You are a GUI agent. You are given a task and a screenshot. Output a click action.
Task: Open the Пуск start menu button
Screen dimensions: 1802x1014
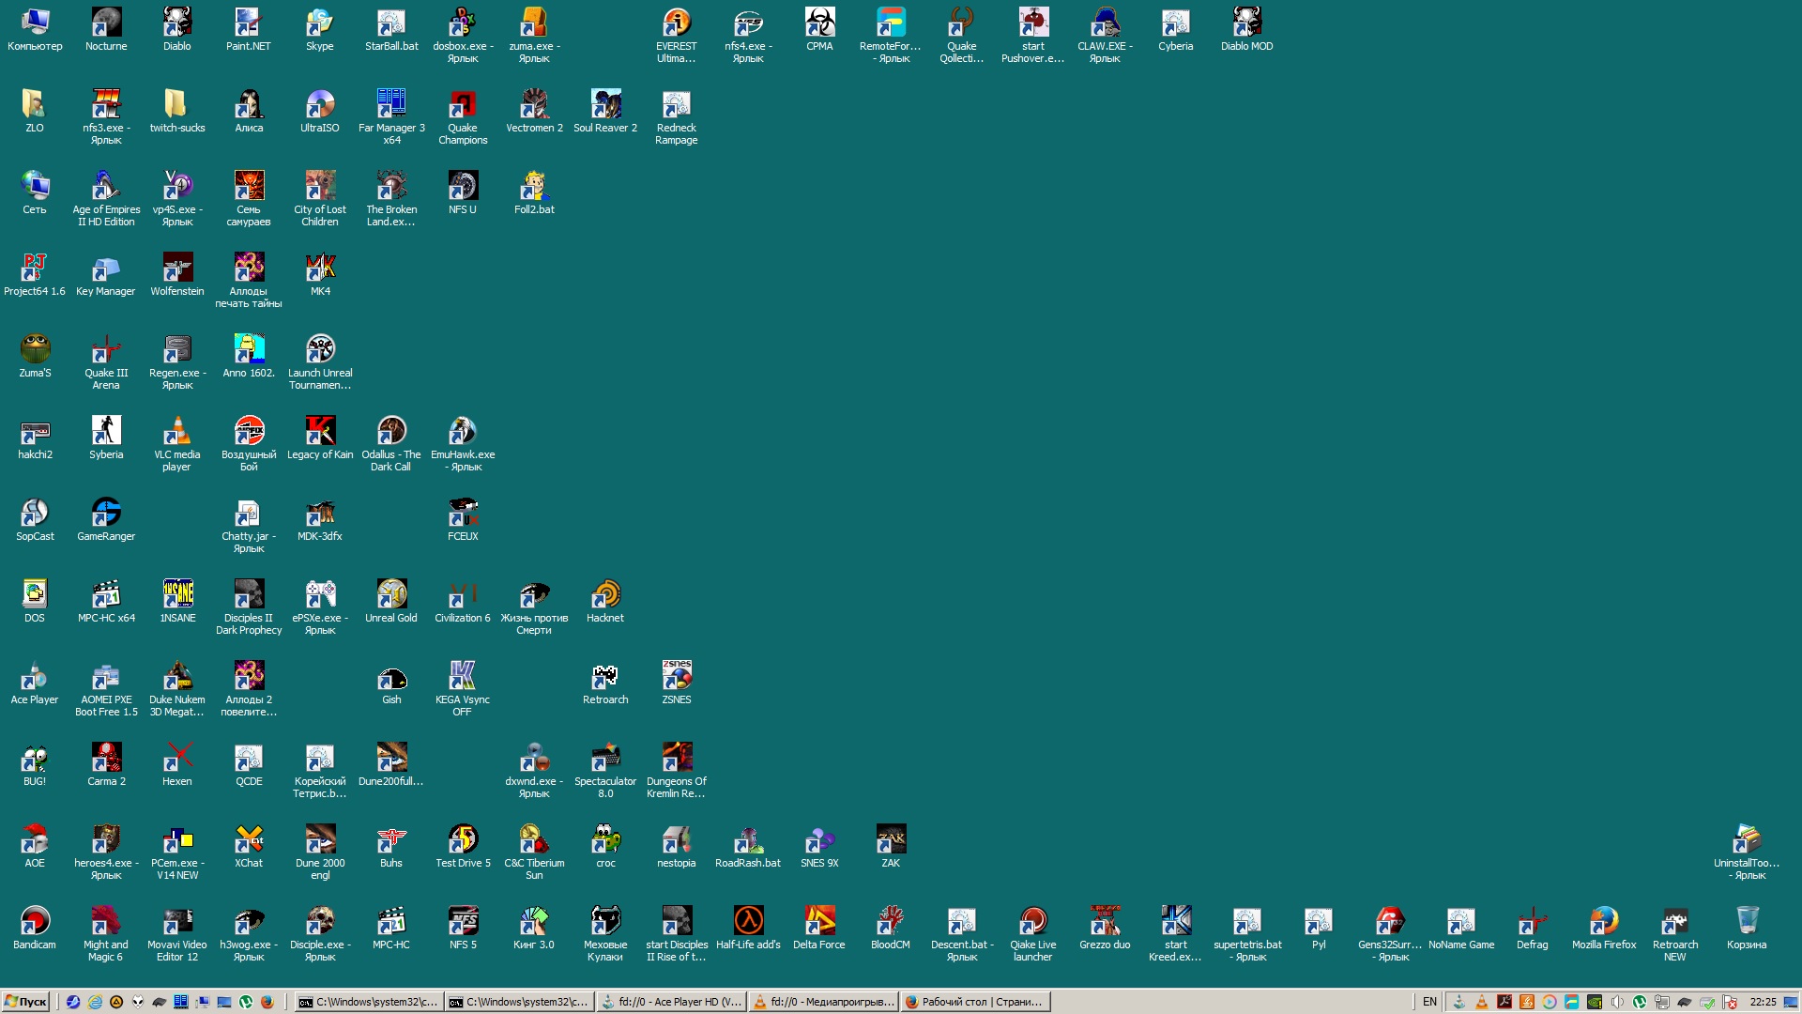pos(25,1002)
